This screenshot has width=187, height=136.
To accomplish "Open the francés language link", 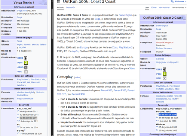I will 27,44.
